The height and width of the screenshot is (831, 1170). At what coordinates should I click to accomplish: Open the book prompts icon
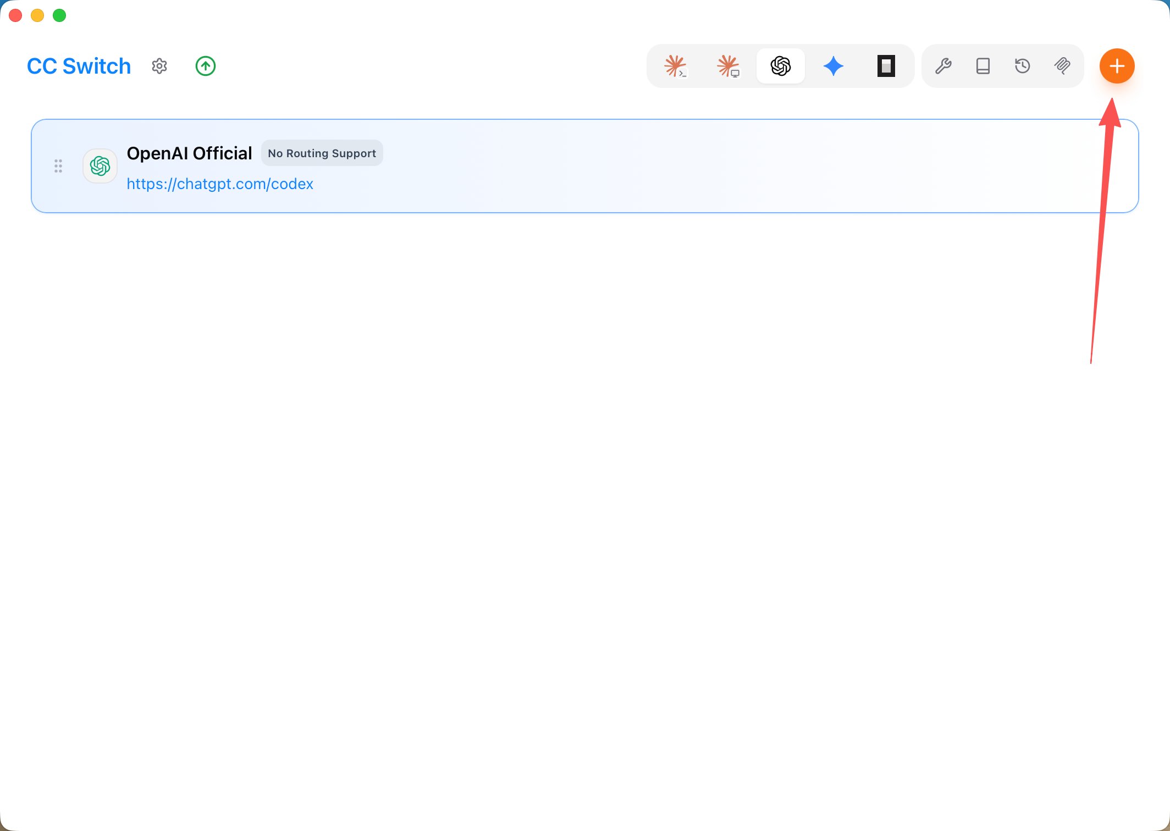point(983,66)
